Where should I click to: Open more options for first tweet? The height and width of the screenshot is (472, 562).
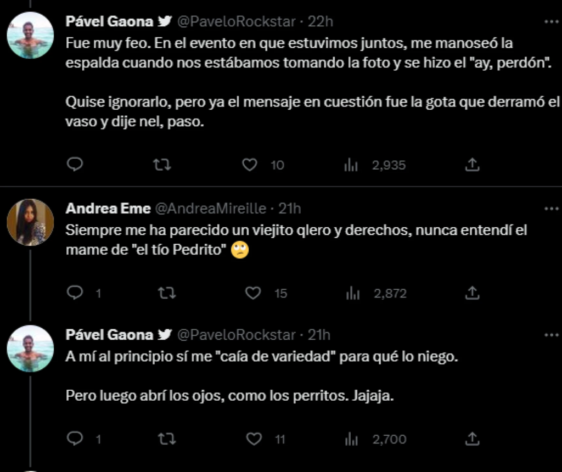(x=550, y=22)
